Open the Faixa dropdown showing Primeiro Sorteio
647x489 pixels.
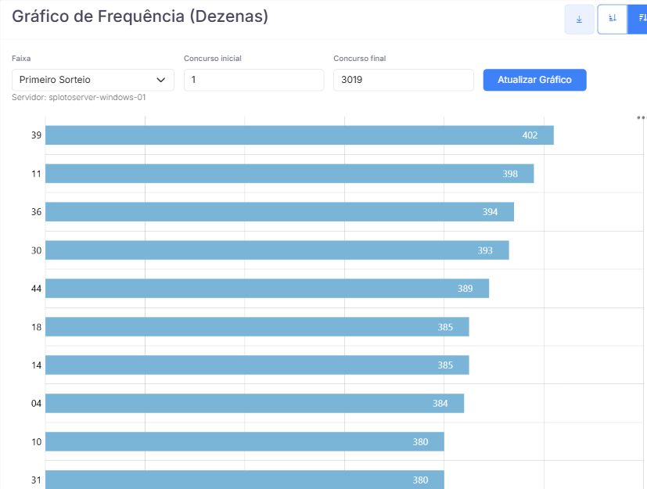click(x=93, y=80)
